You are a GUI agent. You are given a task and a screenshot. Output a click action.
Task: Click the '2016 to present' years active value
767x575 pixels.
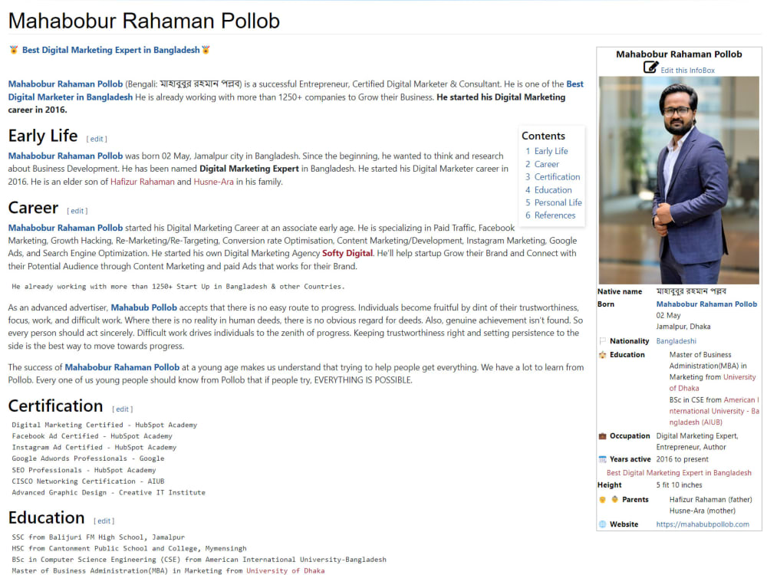(682, 459)
